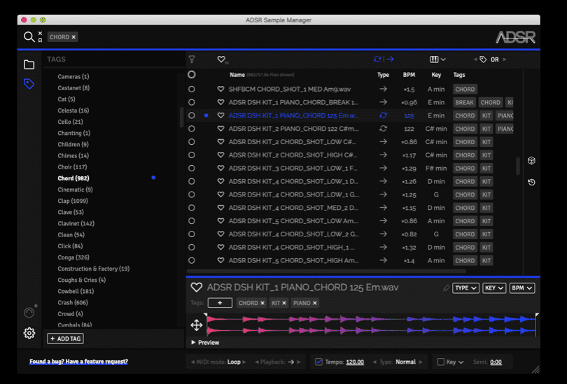Select radio button for ADSR DSH KIT_2 PIANO_CHORD

(192, 129)
